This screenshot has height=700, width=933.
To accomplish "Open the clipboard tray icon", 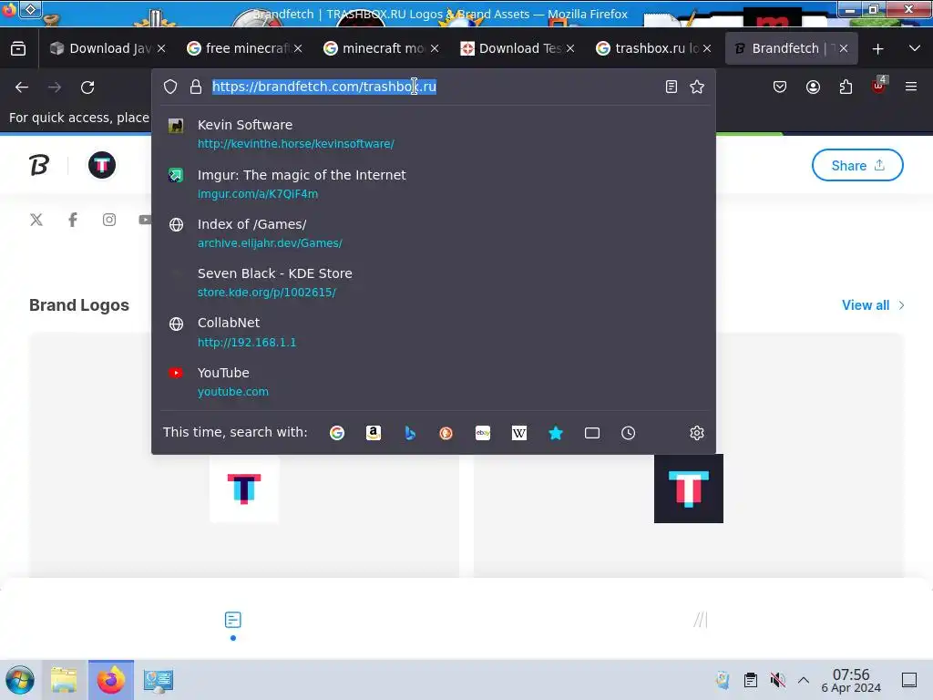I will tap(751, 680).
